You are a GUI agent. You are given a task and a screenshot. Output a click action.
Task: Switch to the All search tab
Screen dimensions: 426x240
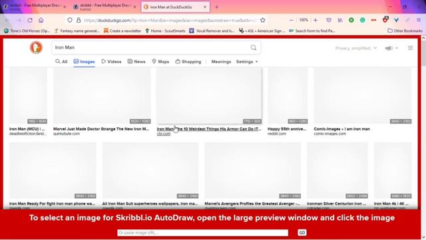tap(61, 62)
